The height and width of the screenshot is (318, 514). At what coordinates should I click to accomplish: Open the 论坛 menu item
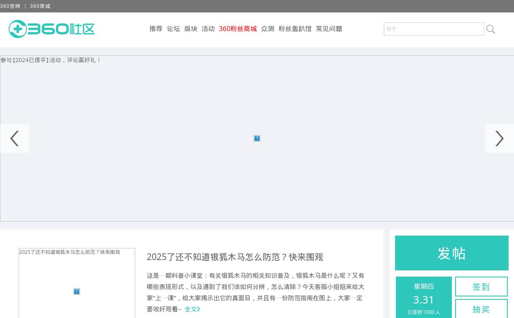(x=173, y=29)
